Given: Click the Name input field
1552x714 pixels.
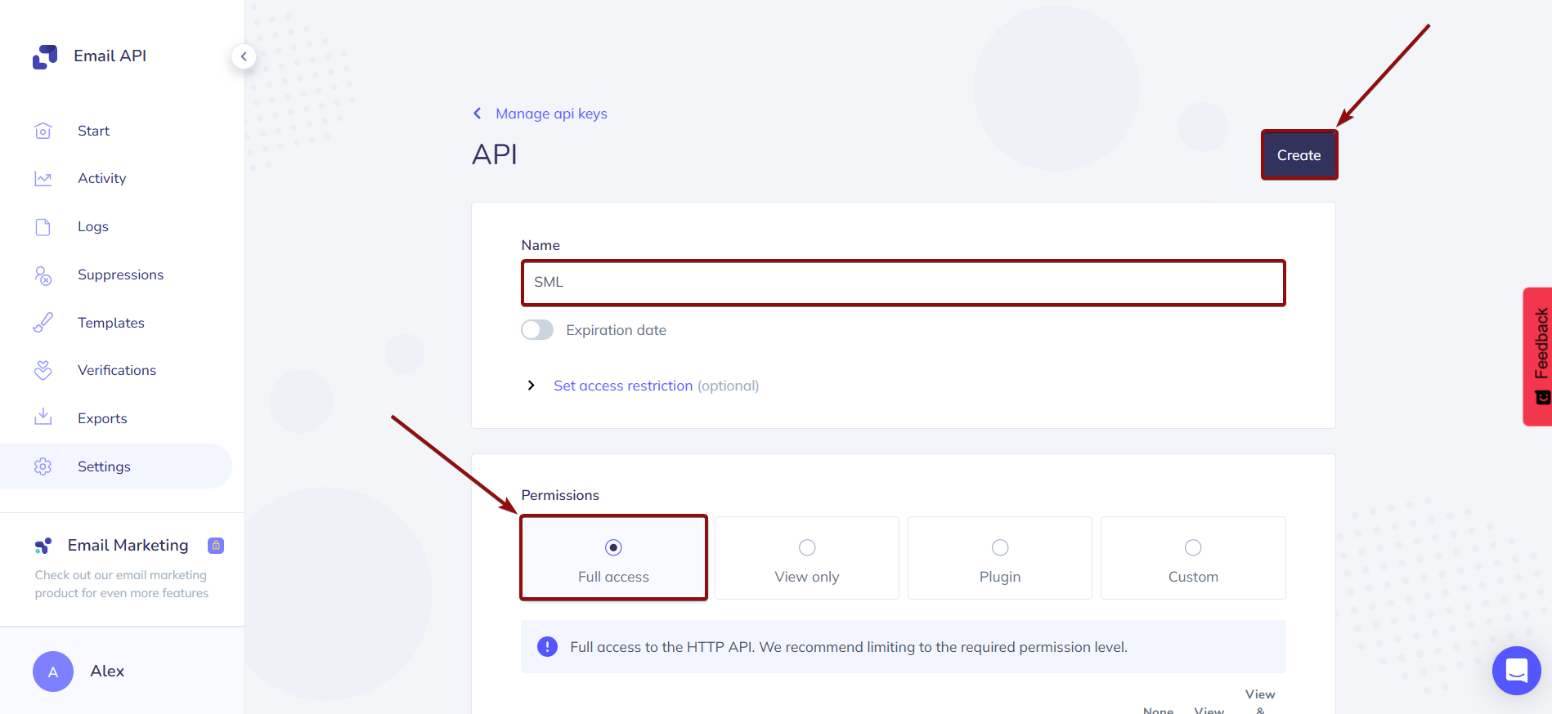Looking at the screenshot, I should [903, 283].
